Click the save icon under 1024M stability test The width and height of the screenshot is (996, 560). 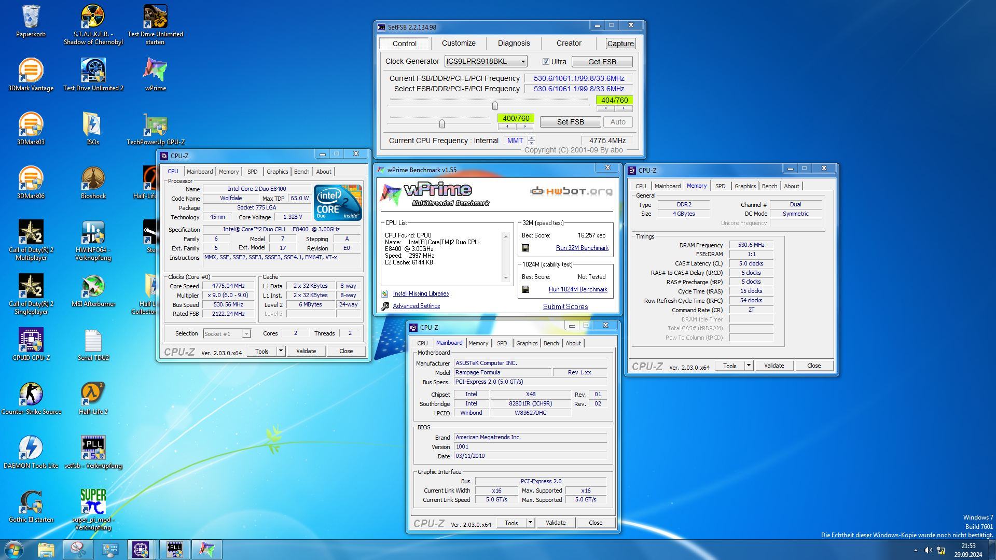[x=525, y=289]
